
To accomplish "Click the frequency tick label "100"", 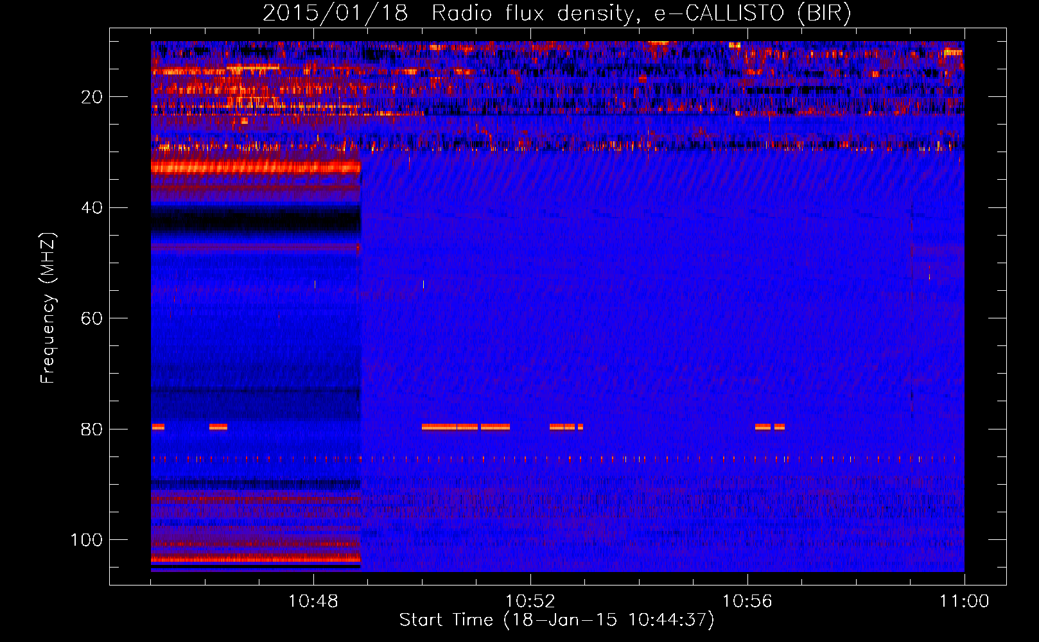I will [87, 540].
